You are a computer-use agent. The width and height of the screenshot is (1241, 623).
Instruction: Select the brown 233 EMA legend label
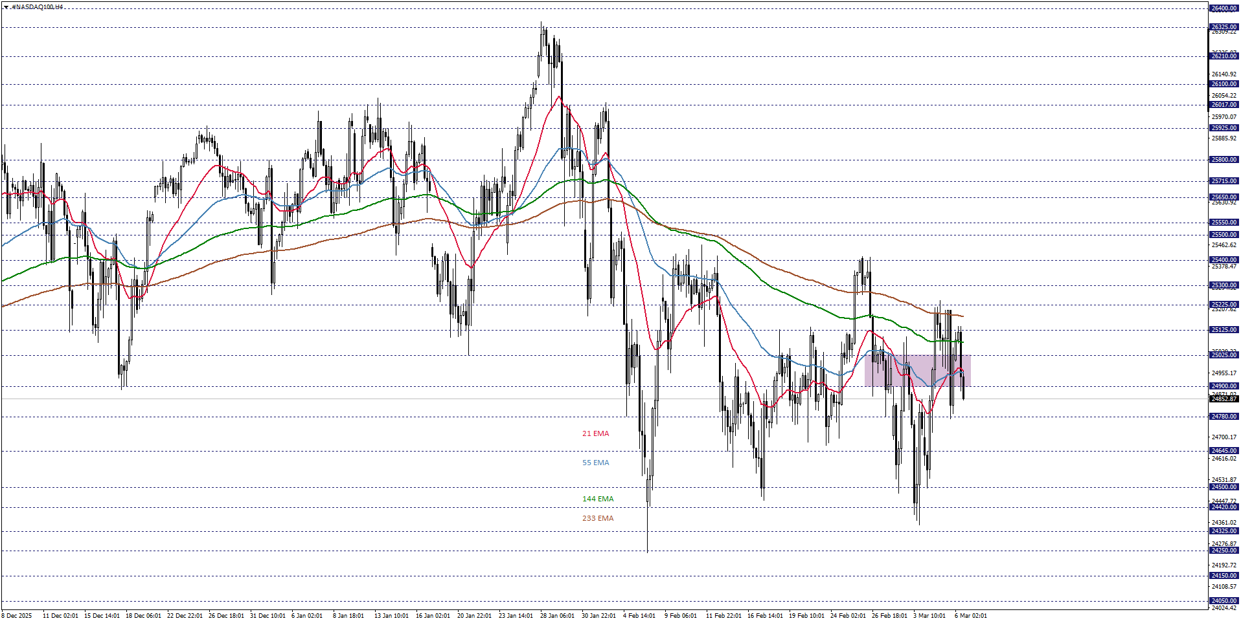point(598,518)
